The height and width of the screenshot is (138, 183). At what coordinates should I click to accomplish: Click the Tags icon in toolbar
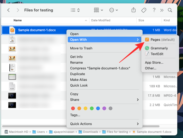pyautogui.click(x=144, y=10)
